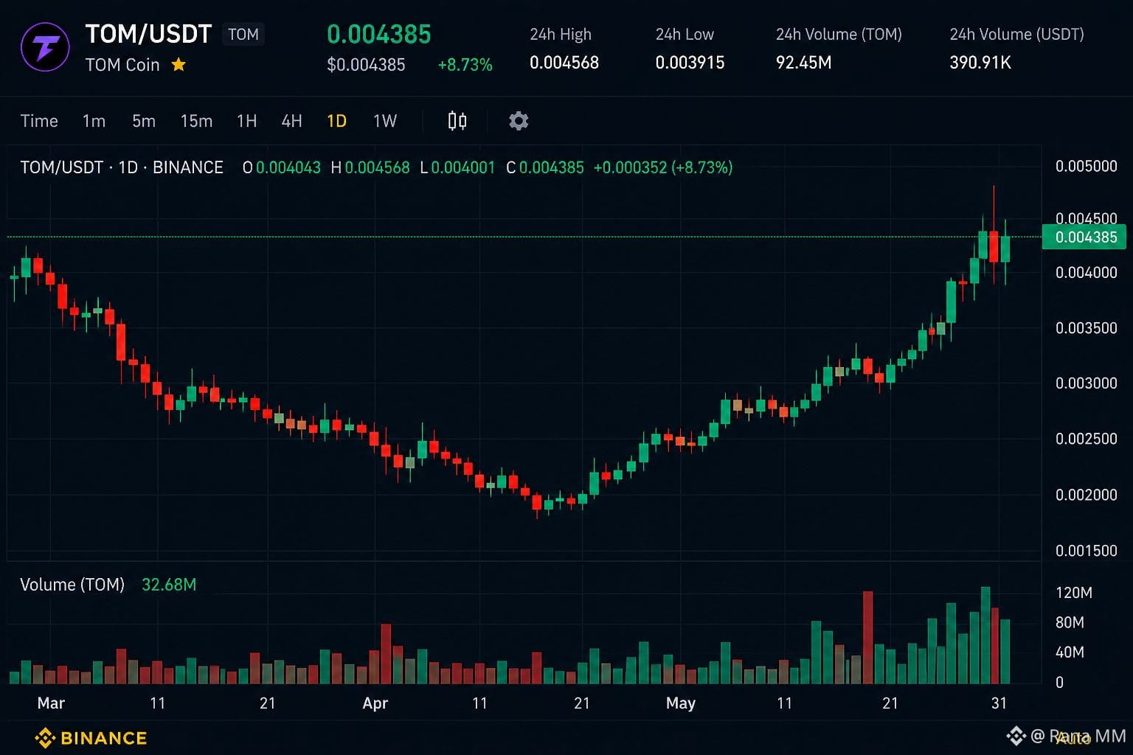The height and width of the screenshot is (755, 1133).
Task: Click the 0.005000 price axis label
Action: tap(1086, 166)
